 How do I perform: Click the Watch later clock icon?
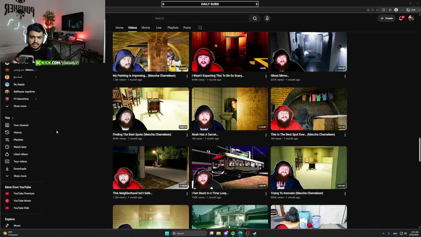(x=7, y=147)
